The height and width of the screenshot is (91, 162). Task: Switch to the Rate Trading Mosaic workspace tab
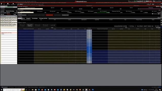click(x=33, y=87)
